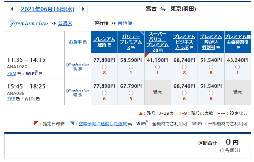Image resolution: width=254 pixels, height=162 pixels.
Task: Open プレミアム障がい者割引 fare header link
Action: point(211,42)
